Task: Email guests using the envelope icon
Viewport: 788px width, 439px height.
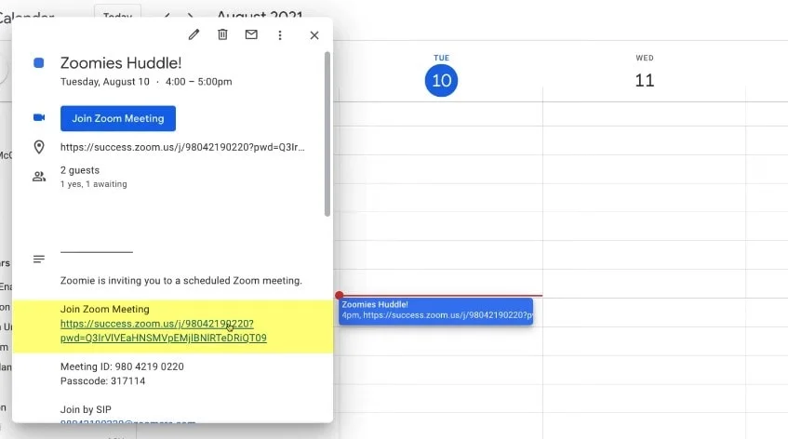Action: tap(251, 34)
